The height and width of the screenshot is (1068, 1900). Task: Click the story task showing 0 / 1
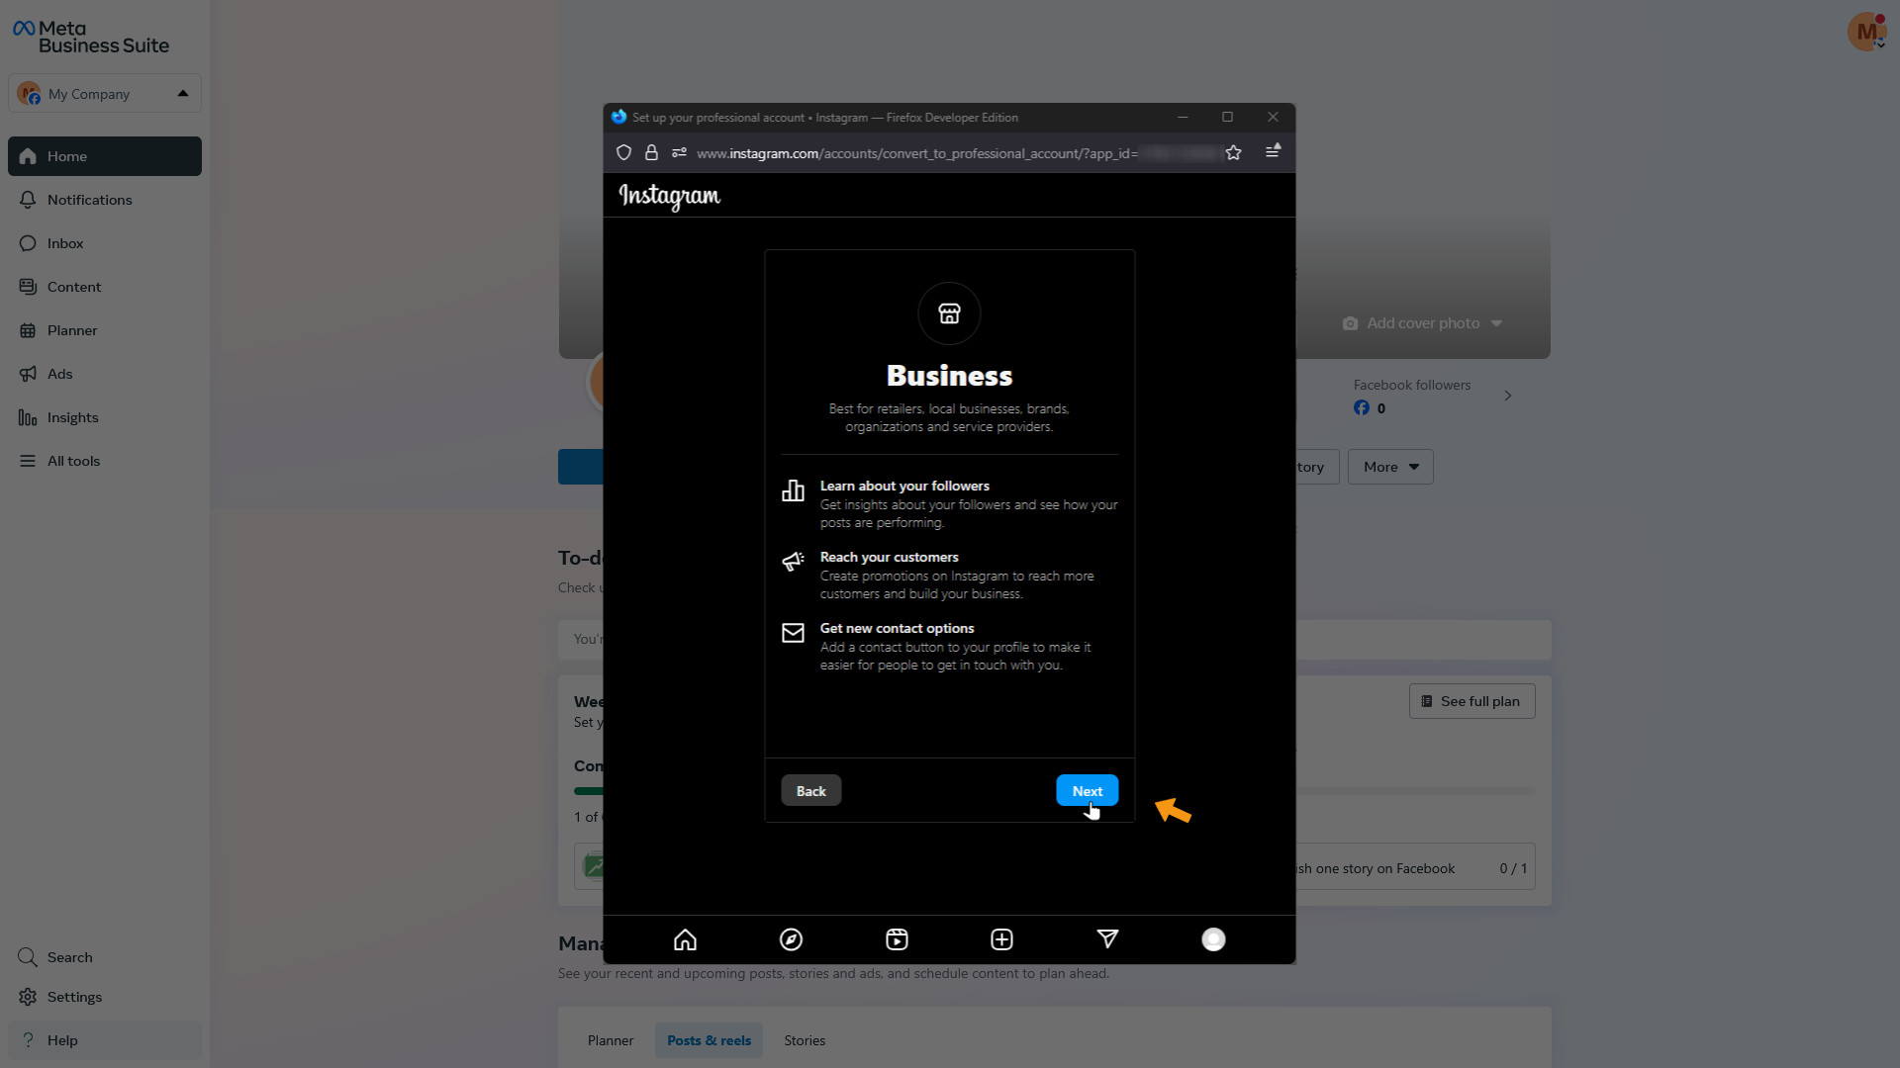[1415, 867]
